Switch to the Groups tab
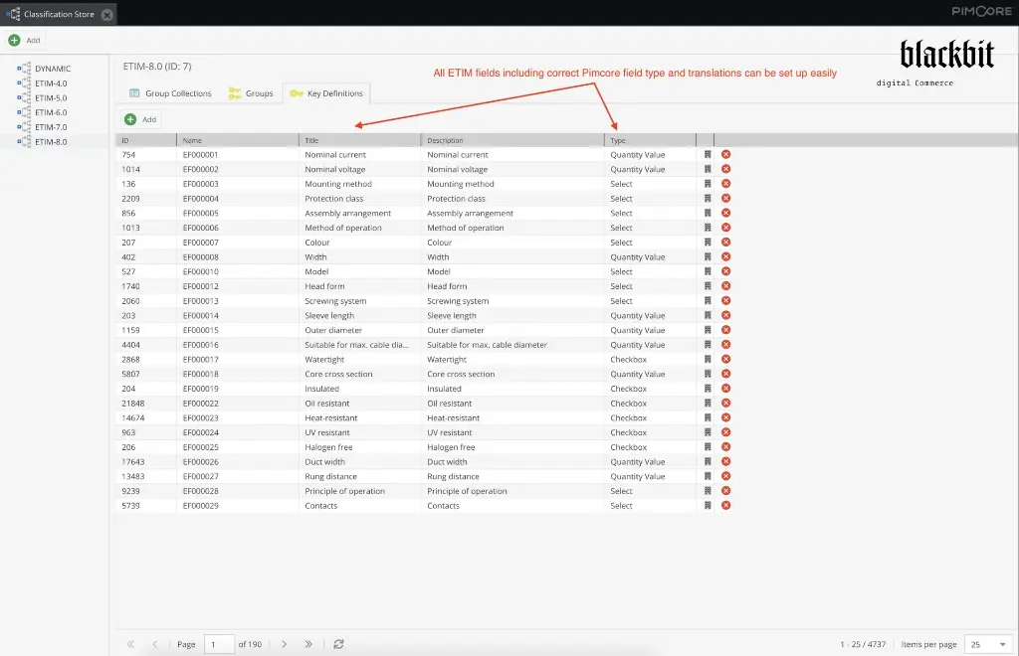Viewport: 1019px width, 656px height. (x=251, y=93)
